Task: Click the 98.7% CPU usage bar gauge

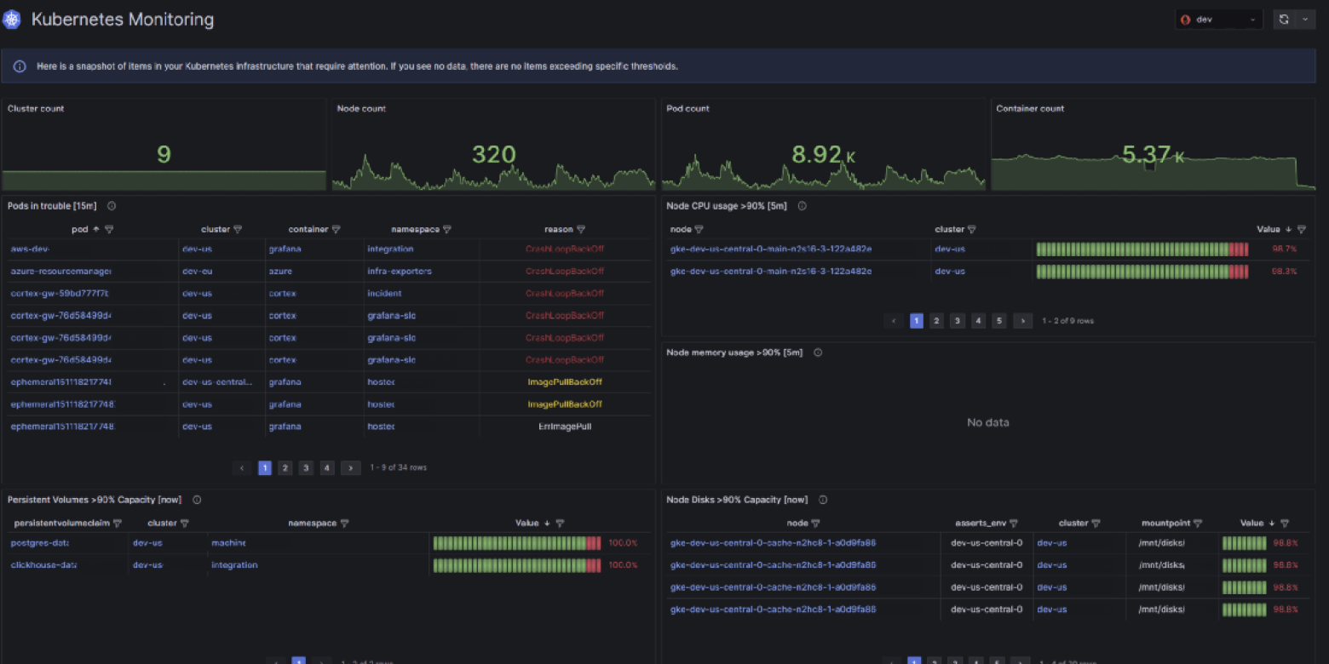Action: tap(1142, 249)
